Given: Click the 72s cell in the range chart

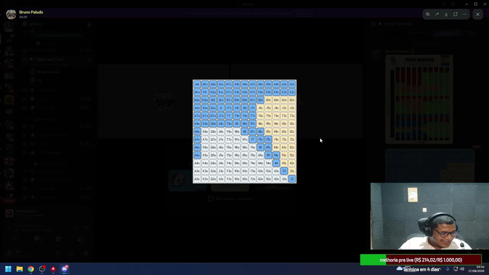Looking at the screenshot, I should click(292, 139).
